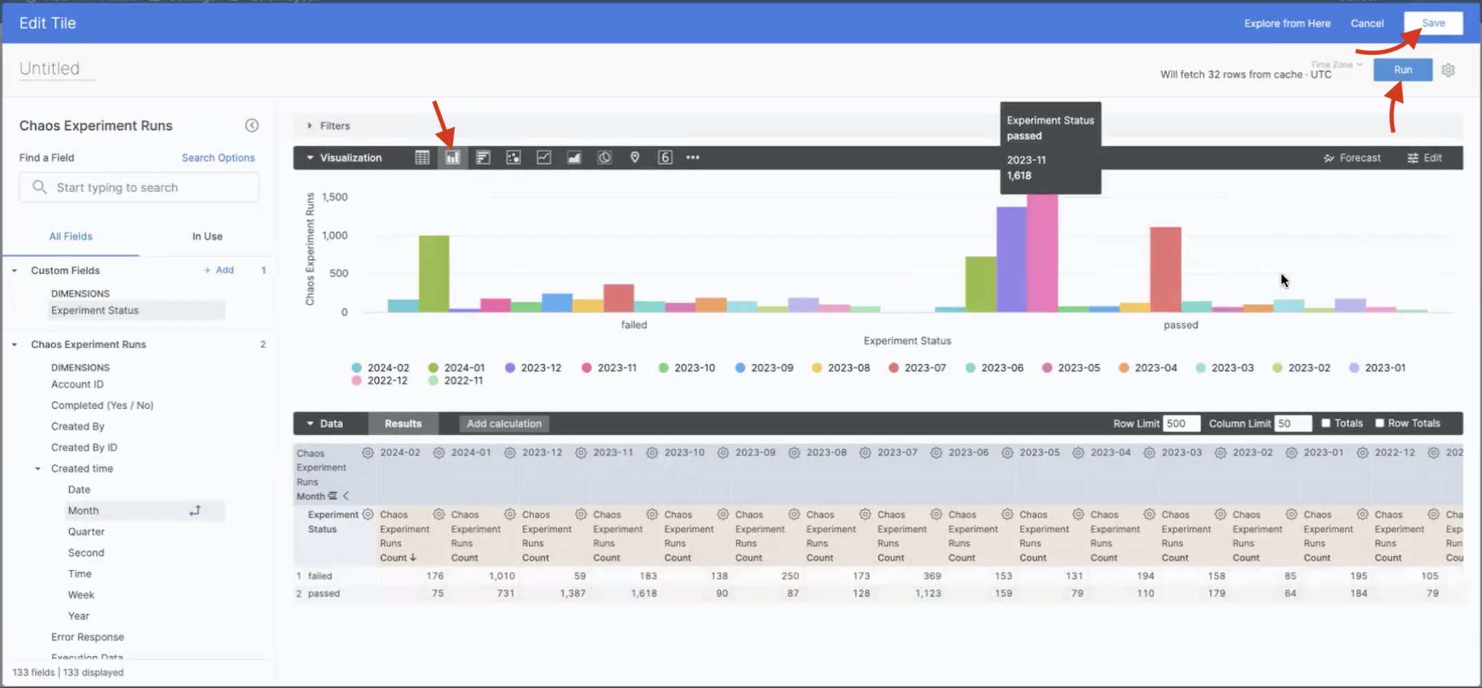The width and height of the screenshot is (1482, 688).
Task: Toggle the 2023-07 legend swatch
Action: coord(893,367)
